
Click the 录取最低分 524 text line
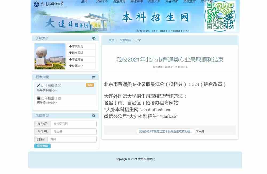pyautogui.click(x=165, y=84)
